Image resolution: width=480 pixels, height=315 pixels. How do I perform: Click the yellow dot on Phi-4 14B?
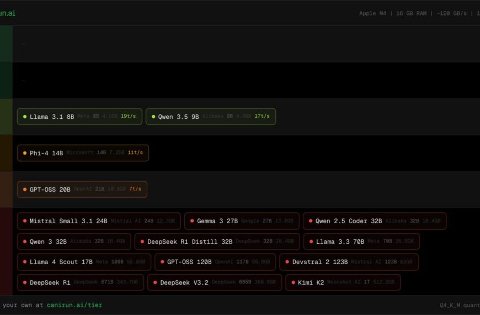click(25, 153)
